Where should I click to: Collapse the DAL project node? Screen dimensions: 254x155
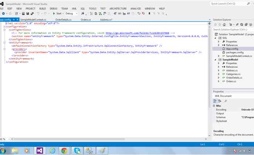coord(215,38)
